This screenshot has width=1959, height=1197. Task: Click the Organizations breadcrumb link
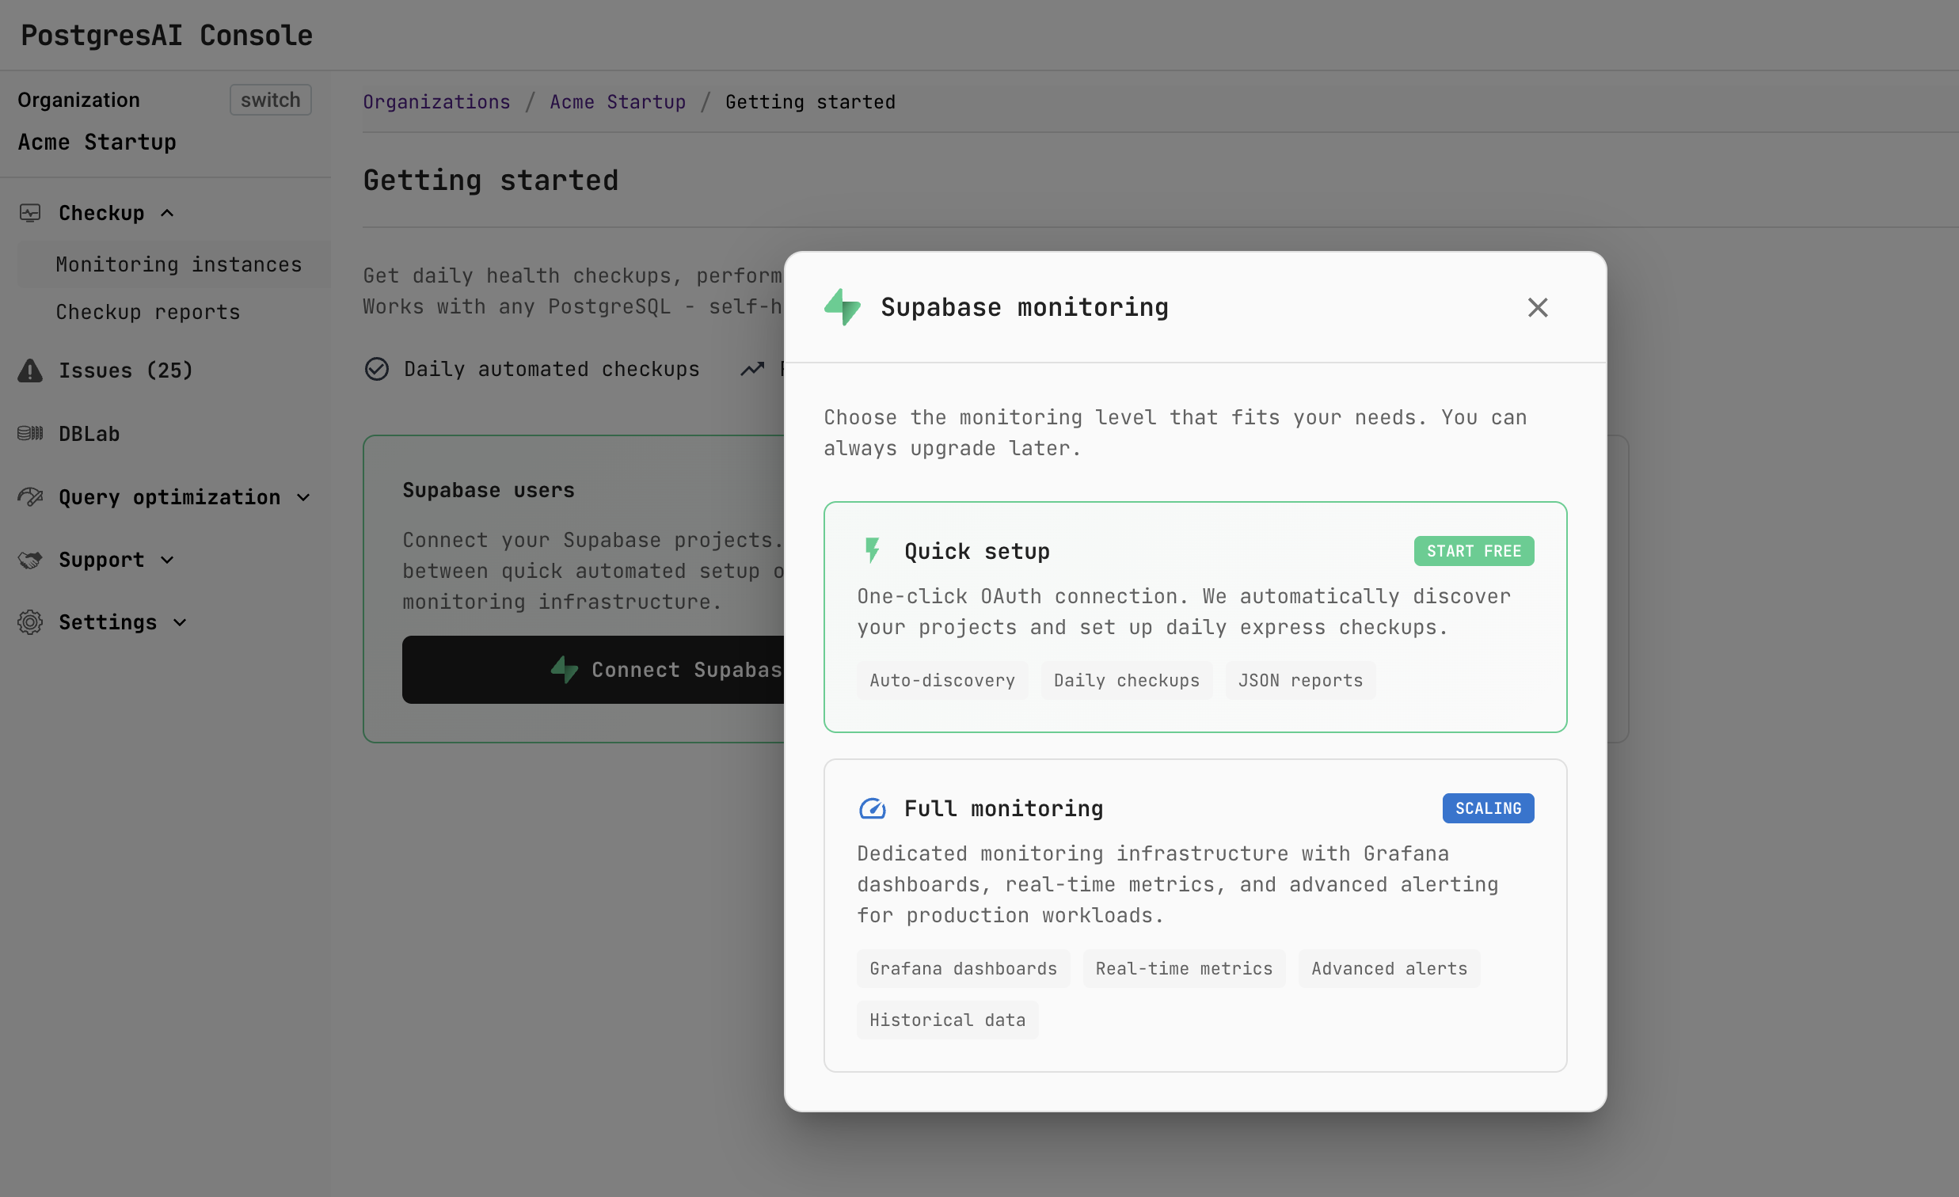[436, 102]
